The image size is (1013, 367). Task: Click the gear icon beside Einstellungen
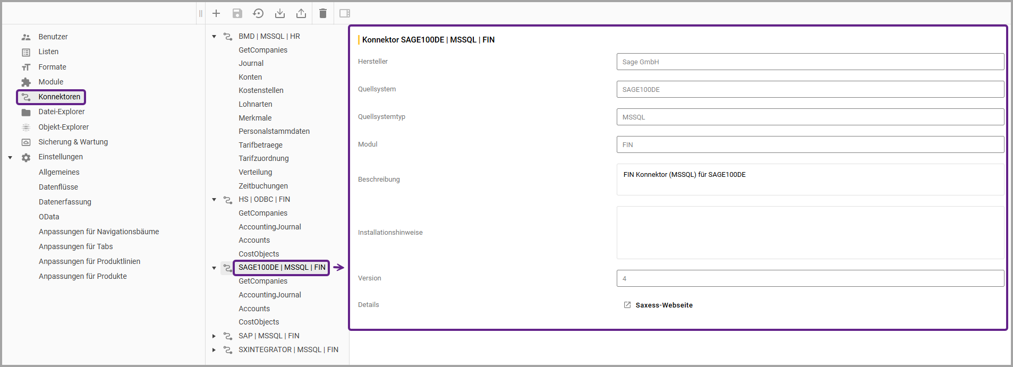coord(26,157)
